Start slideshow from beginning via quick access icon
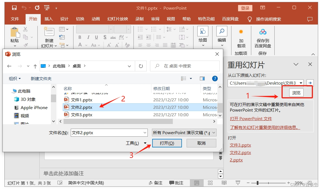The image size is (322, 189). [47, 8]
